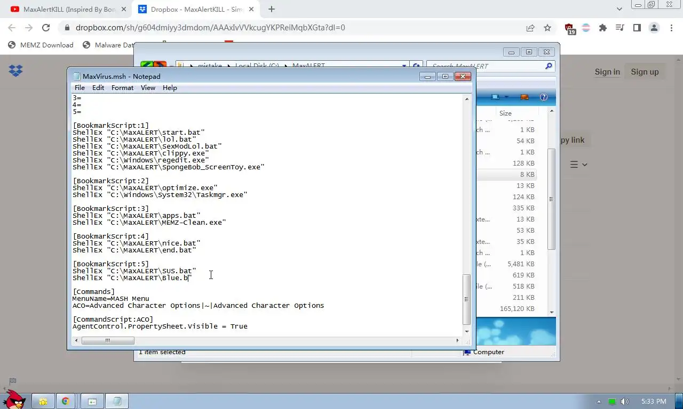Go back in Chrome

coord(12,28)
